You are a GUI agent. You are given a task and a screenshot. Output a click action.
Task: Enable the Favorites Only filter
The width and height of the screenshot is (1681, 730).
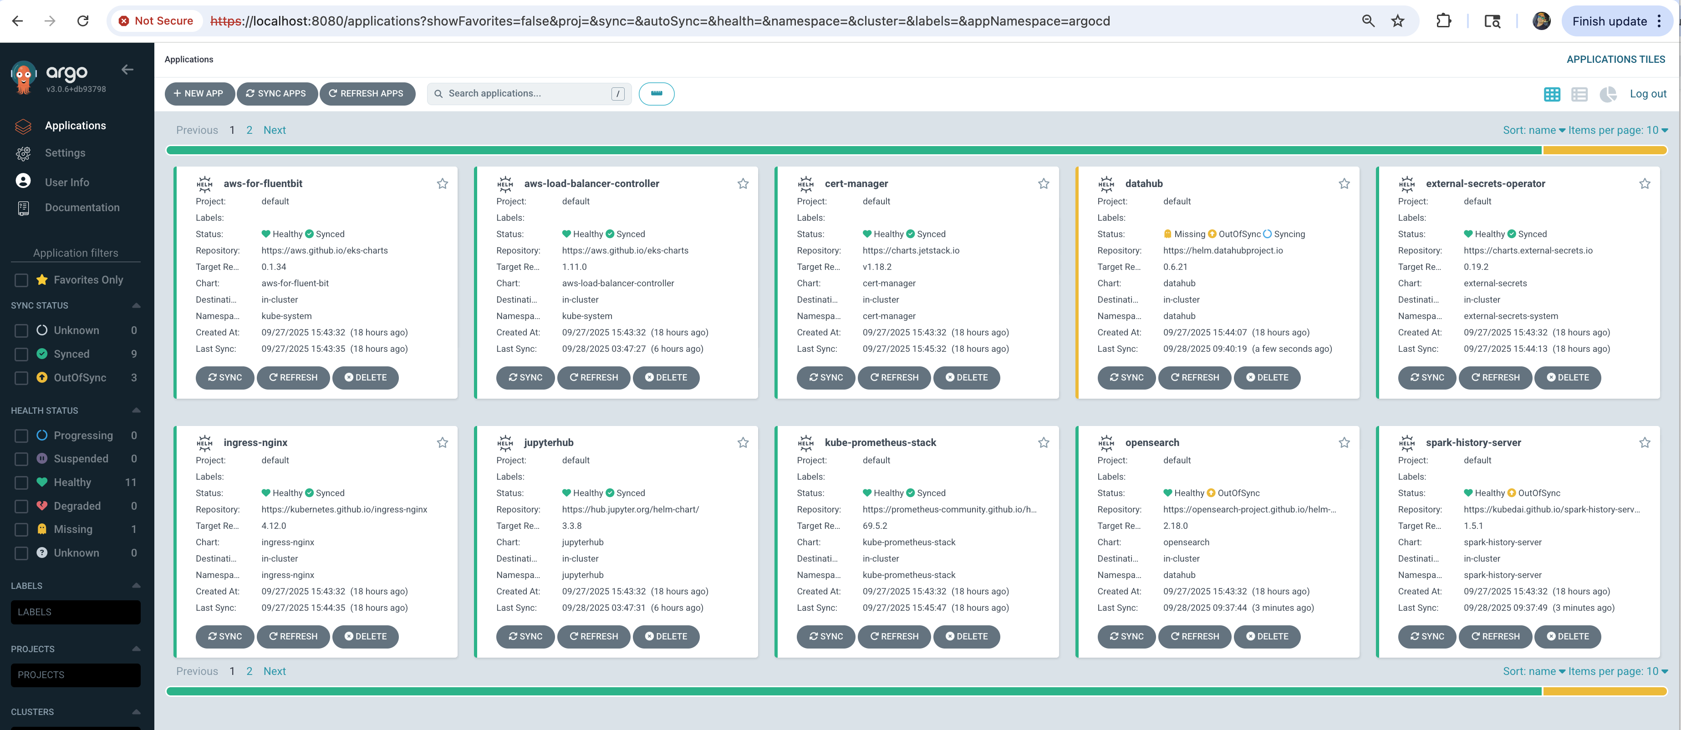click(21, 279)
